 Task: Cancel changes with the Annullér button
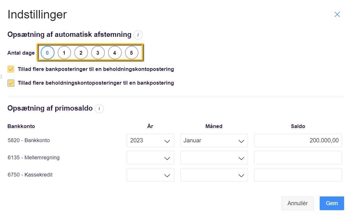pos(297,203)
